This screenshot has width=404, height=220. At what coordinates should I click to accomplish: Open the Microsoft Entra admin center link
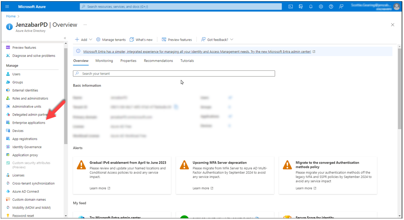[x=197, y=52]
